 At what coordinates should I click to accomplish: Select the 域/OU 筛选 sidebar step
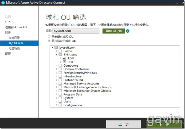[19, 43]
